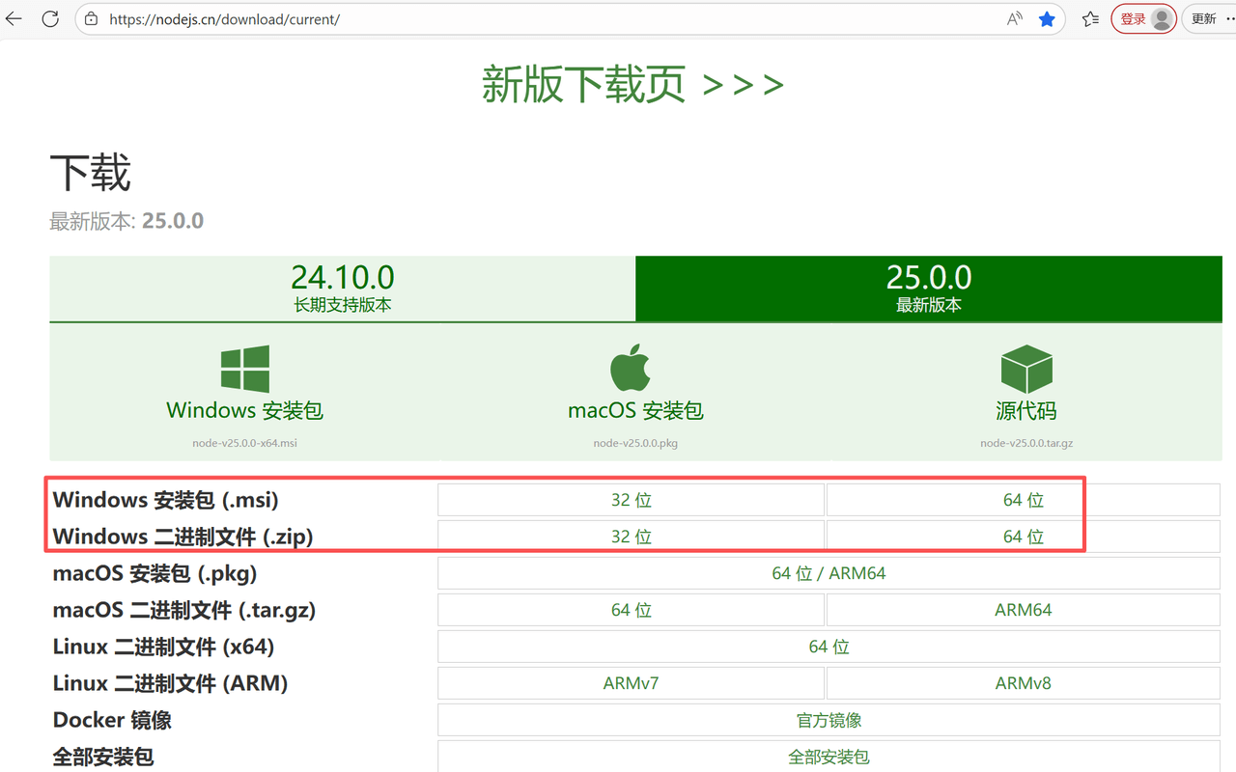Click the blue favorite star icon
This screenshot has width=1236, height=772.
1047,19
